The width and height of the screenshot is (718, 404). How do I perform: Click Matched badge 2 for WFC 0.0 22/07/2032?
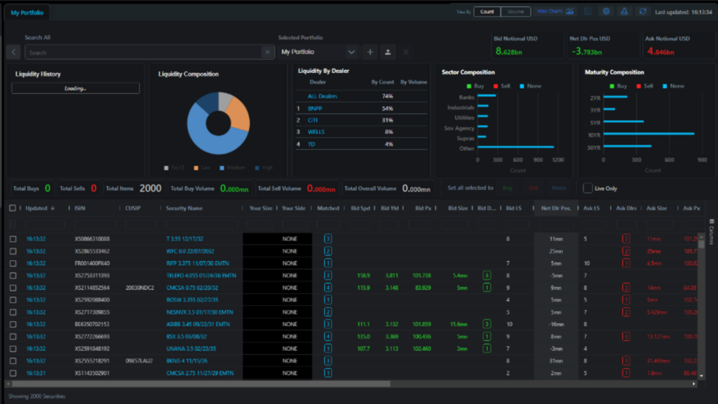(328, 251)
